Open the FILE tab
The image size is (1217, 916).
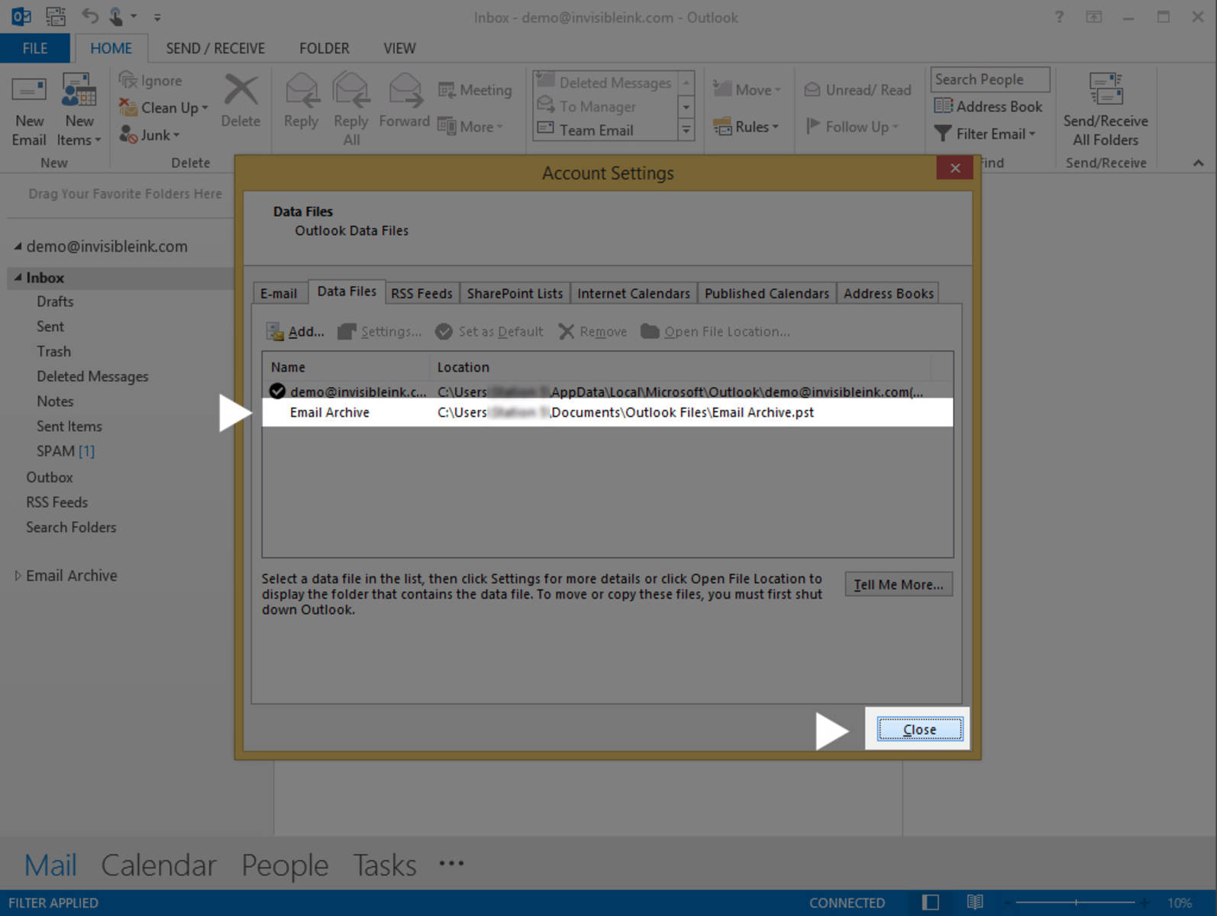coord(35,48)
